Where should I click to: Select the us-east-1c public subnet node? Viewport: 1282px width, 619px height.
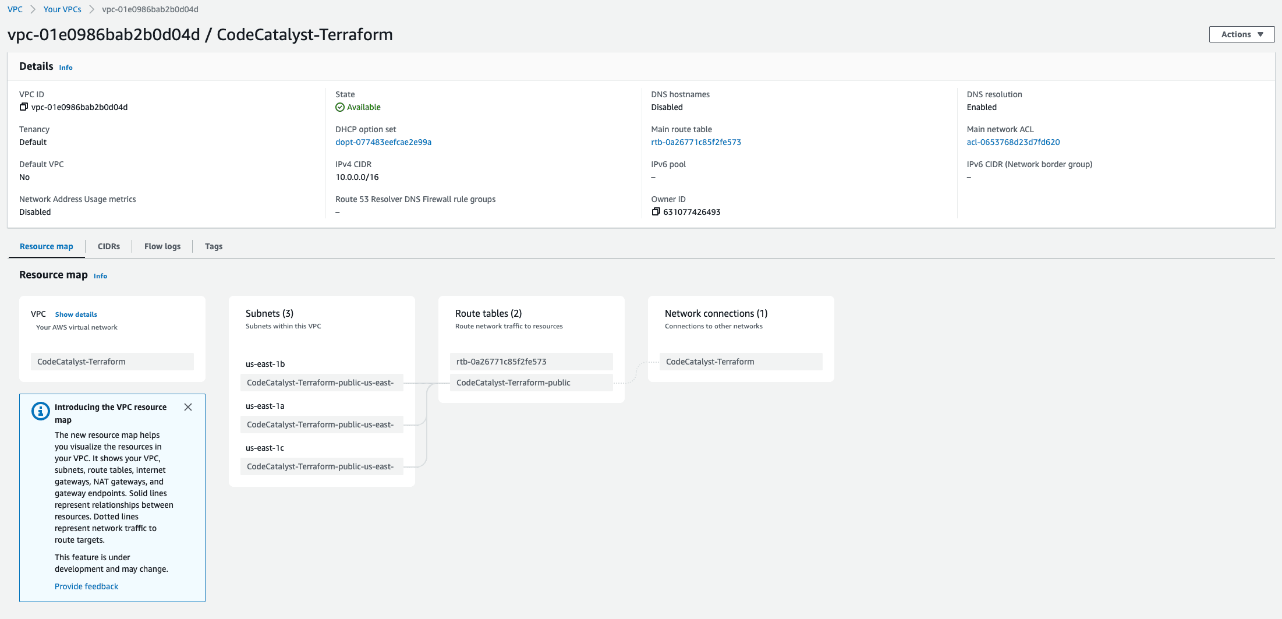click(x=322, y=466)
